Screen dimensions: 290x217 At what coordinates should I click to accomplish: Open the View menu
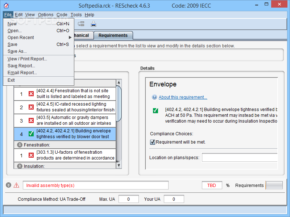(x=30, y=15)
